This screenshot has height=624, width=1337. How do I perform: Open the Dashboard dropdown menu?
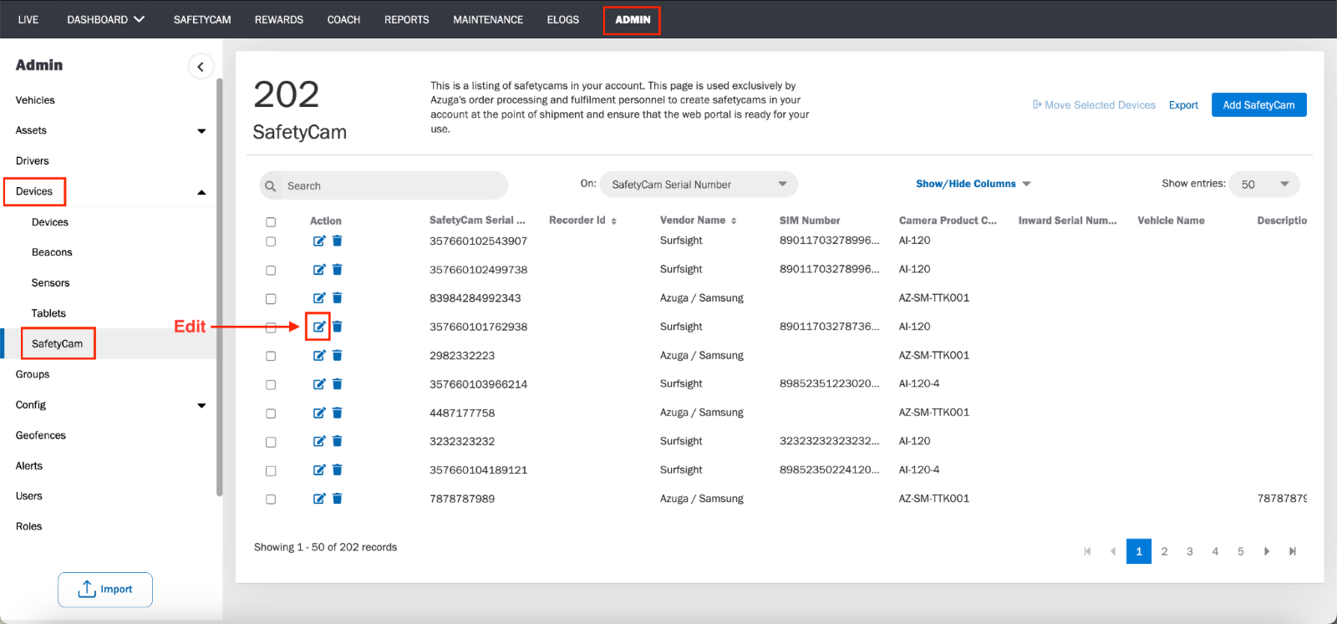106,19
